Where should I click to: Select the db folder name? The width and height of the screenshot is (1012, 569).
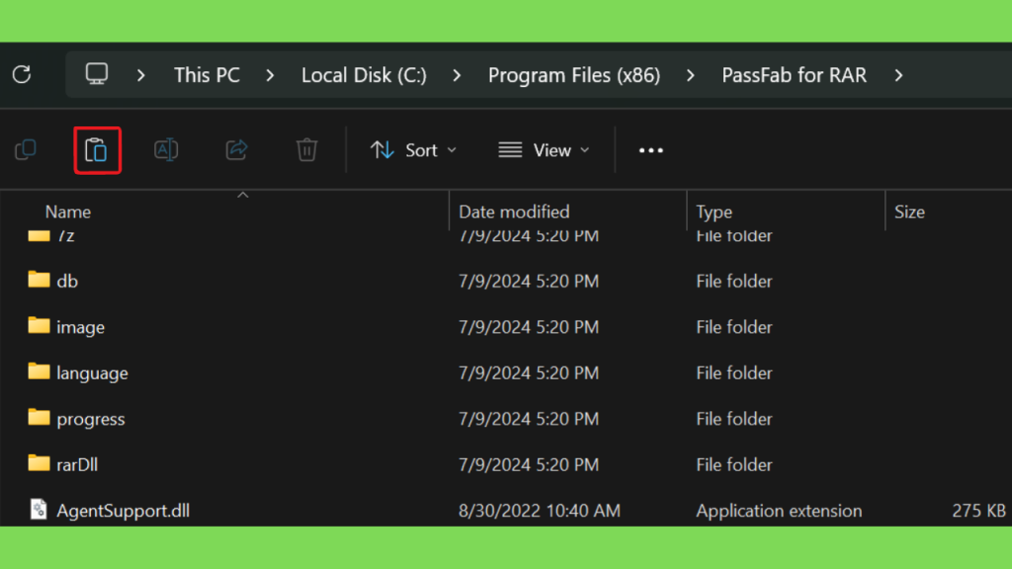click(x=67, y=282)
